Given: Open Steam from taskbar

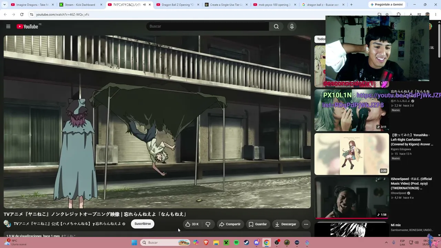Looking at the screenshot, I should point(246,242).
